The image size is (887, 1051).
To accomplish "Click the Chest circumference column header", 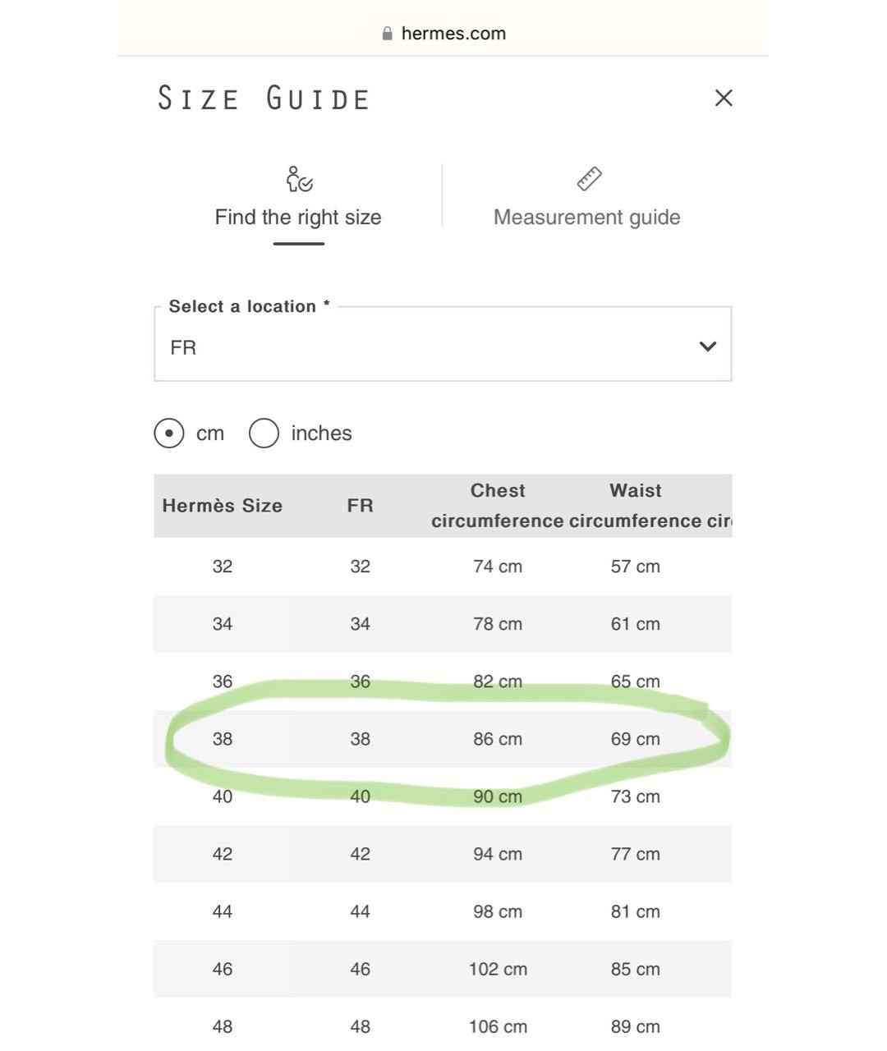I will click(498, 506).
